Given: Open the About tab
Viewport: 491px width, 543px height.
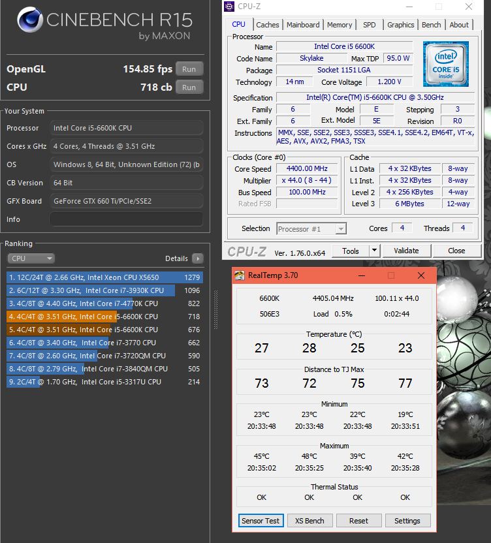Looking at the screenshot, I should pos(459,25).
